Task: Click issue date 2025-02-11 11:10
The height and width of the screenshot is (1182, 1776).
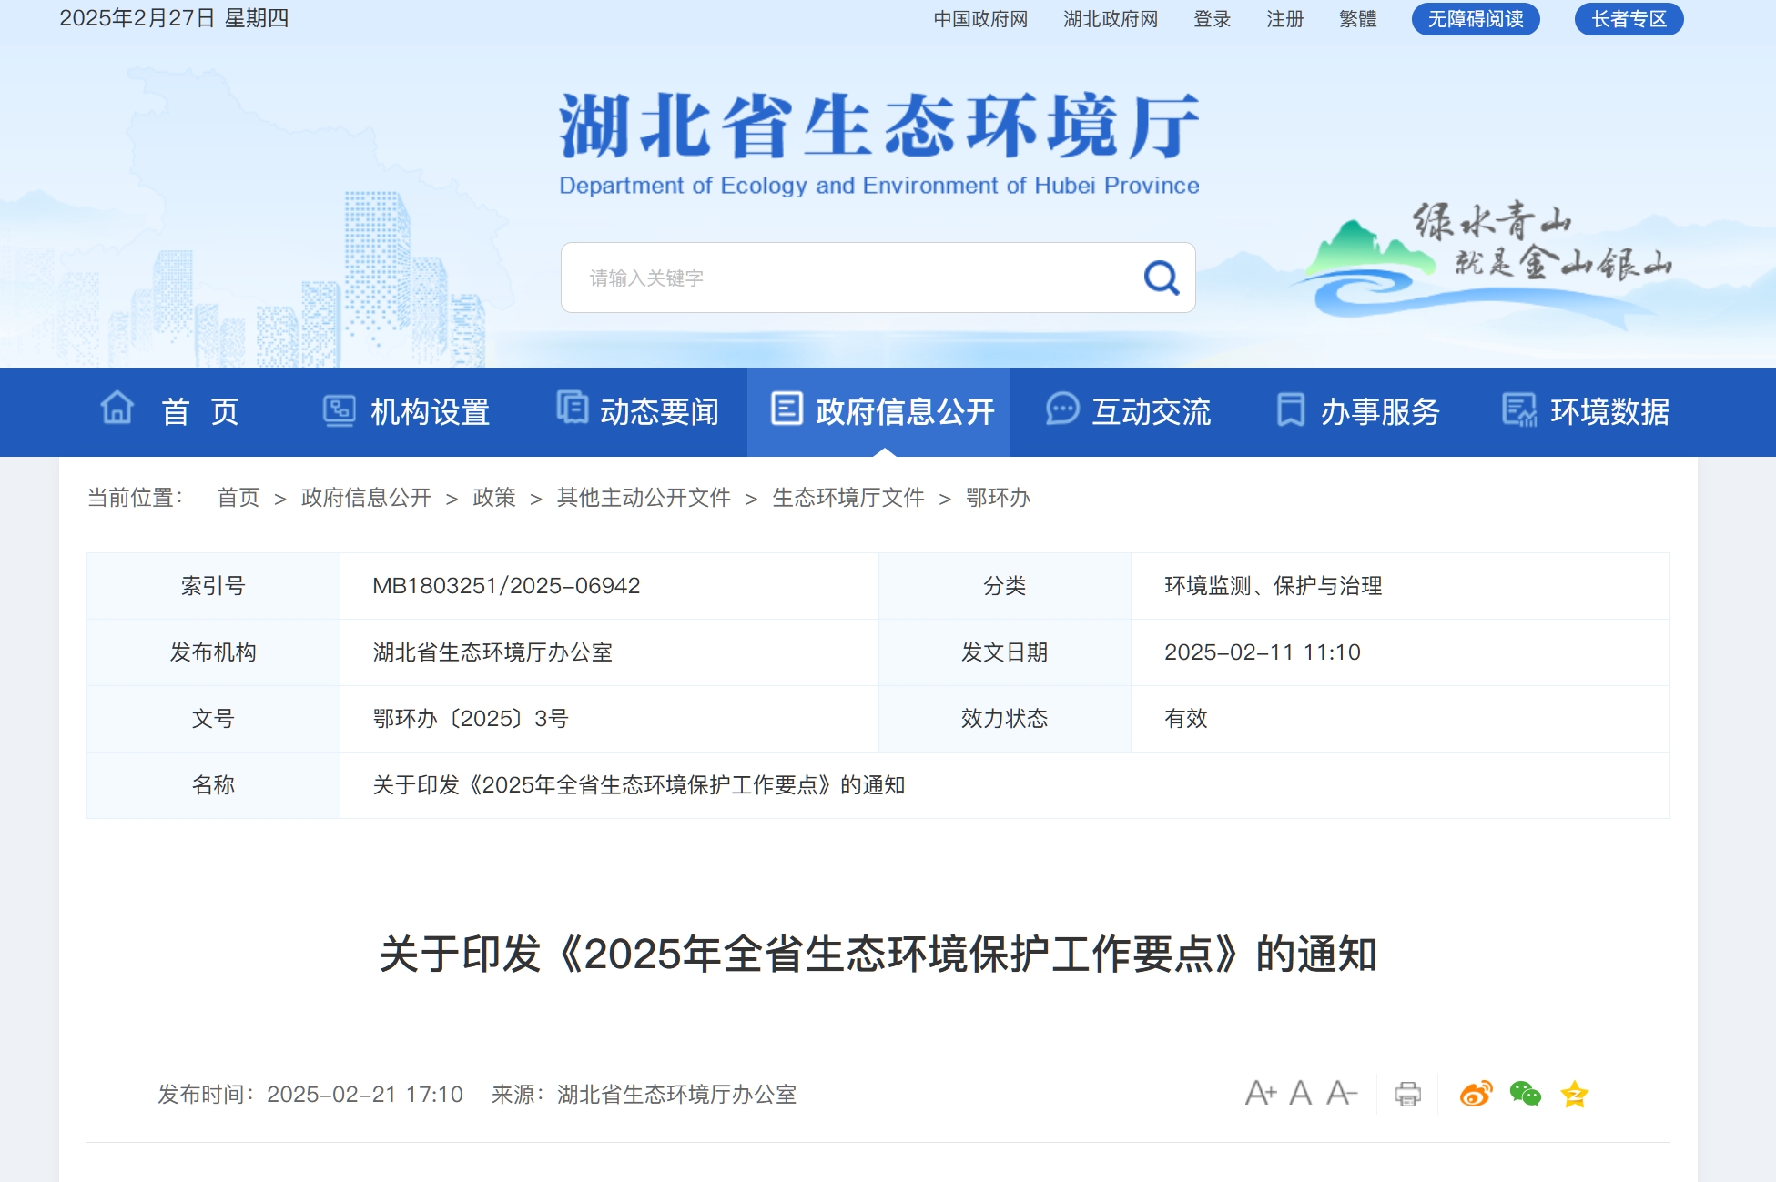Action: tap(1263, 652)
